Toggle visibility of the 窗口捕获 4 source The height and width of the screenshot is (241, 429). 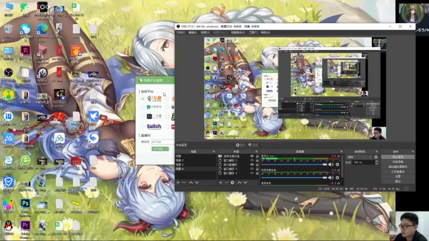[252, 173]
